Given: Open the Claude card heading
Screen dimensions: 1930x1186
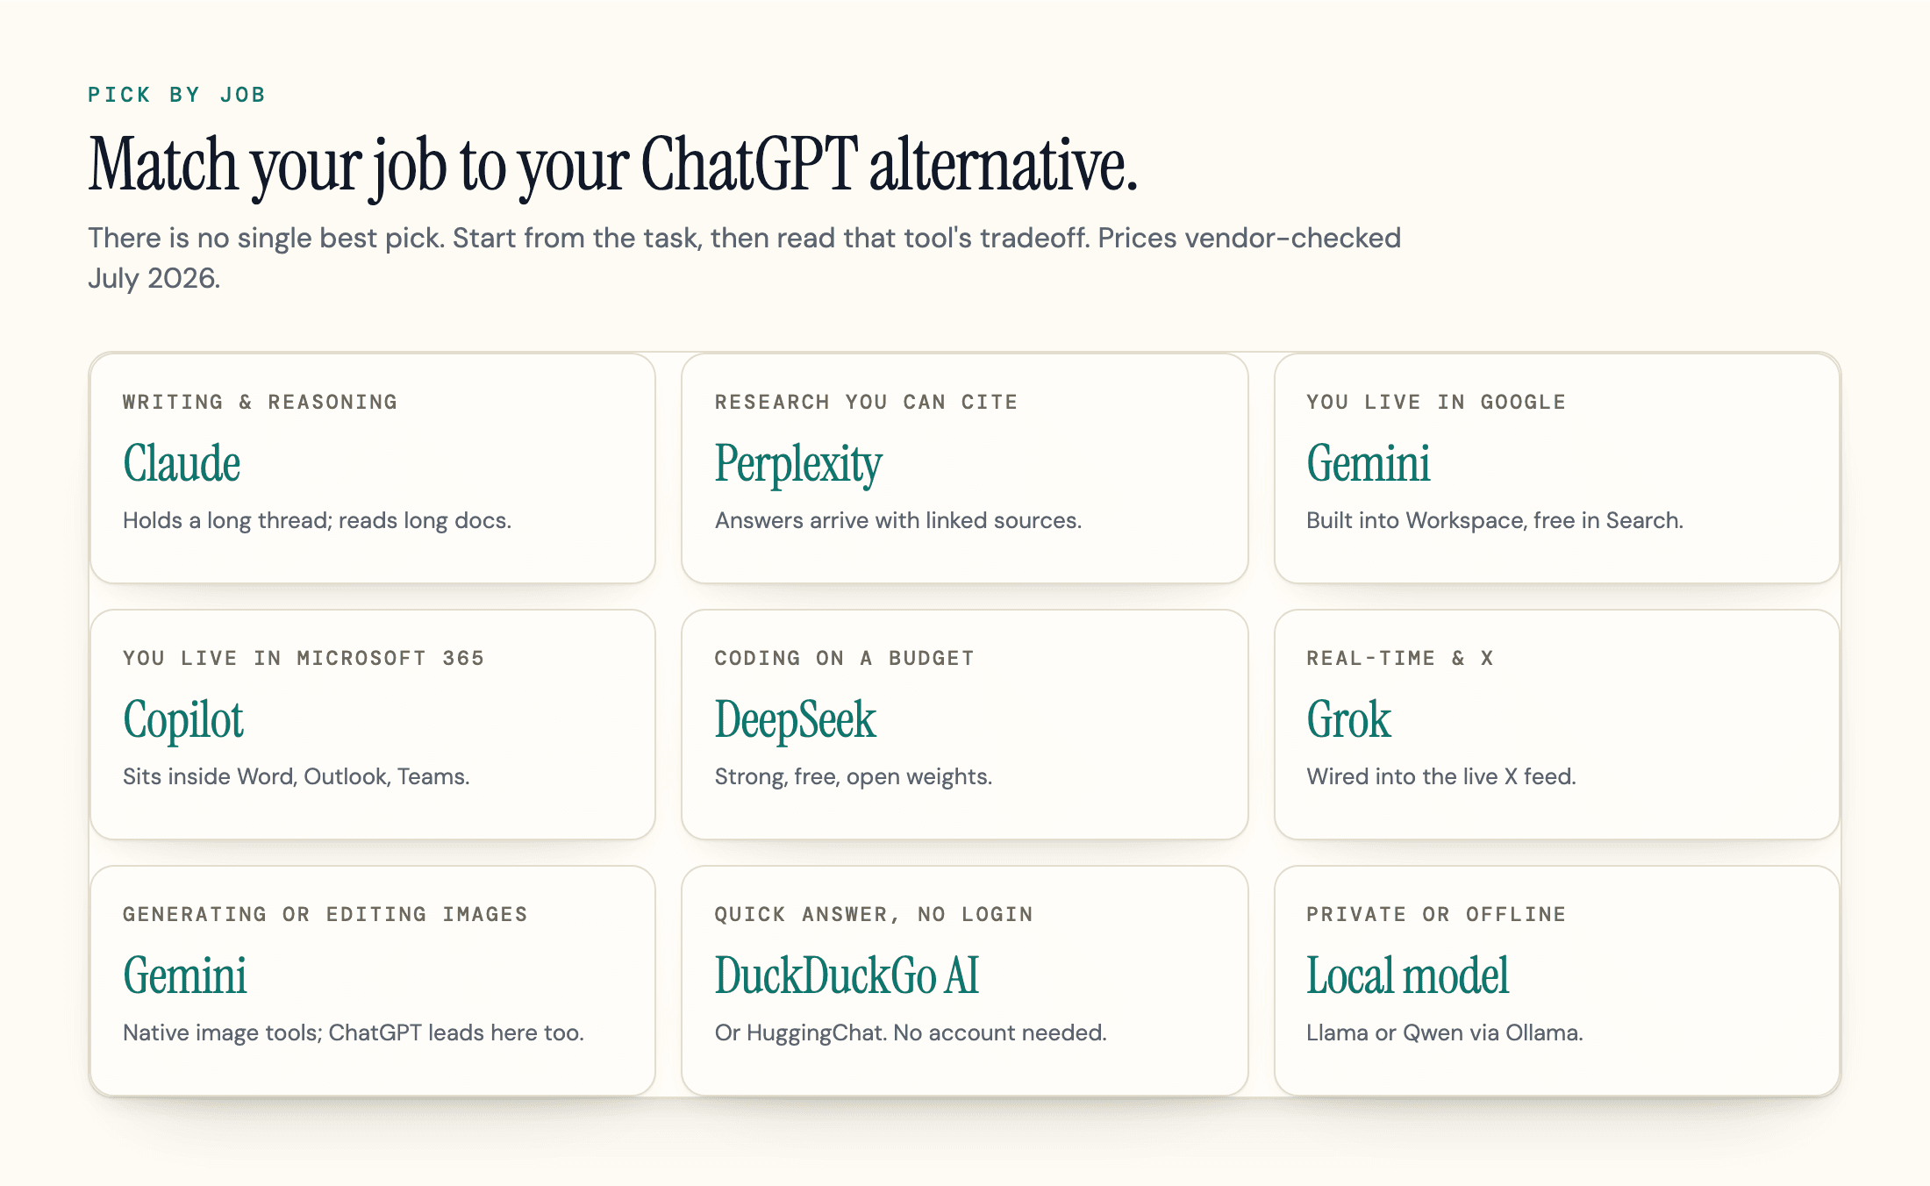Looking at the screenshot, I should click(x=182, y=463).
